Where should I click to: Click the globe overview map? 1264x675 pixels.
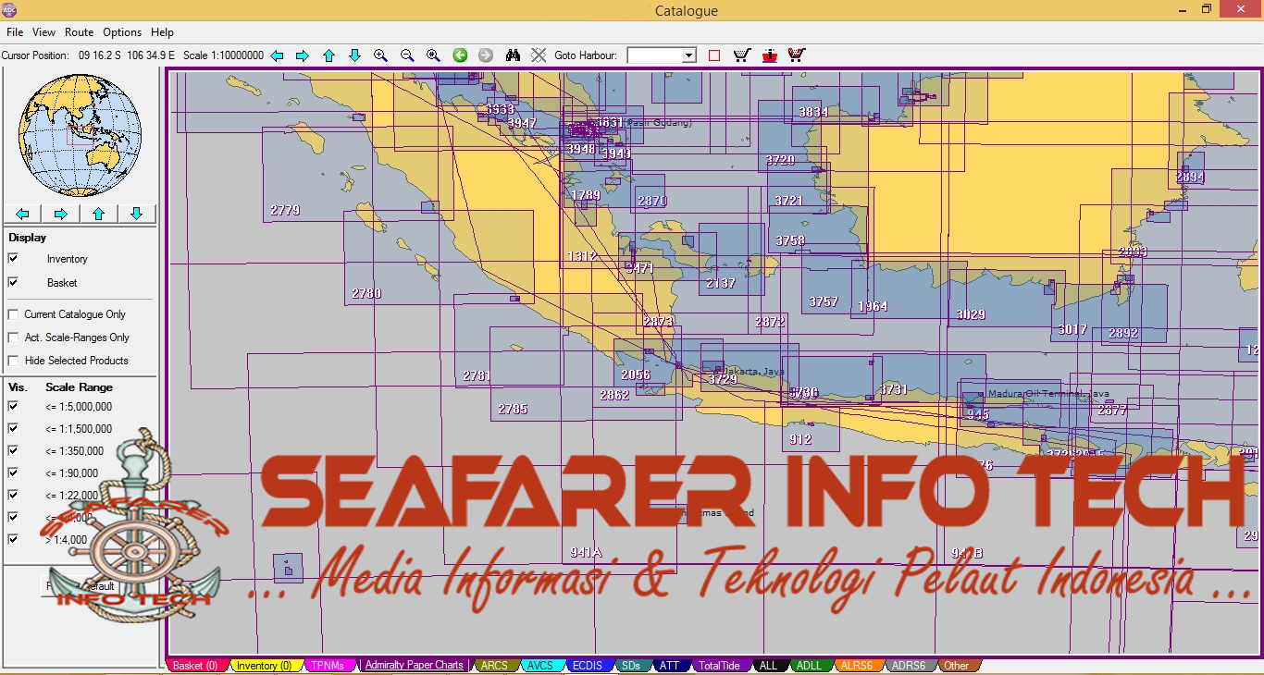(80, 134)
